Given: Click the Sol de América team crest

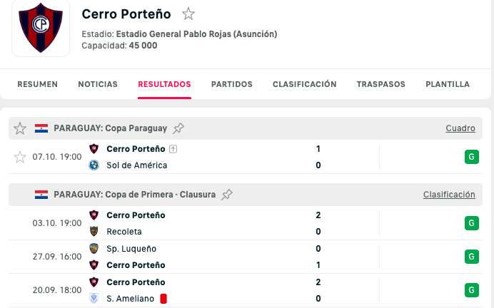Looking at the screenshot, I should tap(94, 165).
